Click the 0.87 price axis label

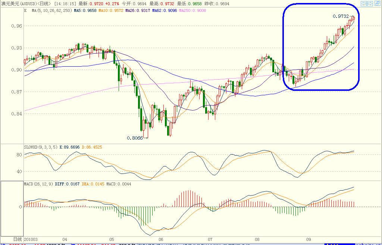pyautogui.click(x=16, y=92)
